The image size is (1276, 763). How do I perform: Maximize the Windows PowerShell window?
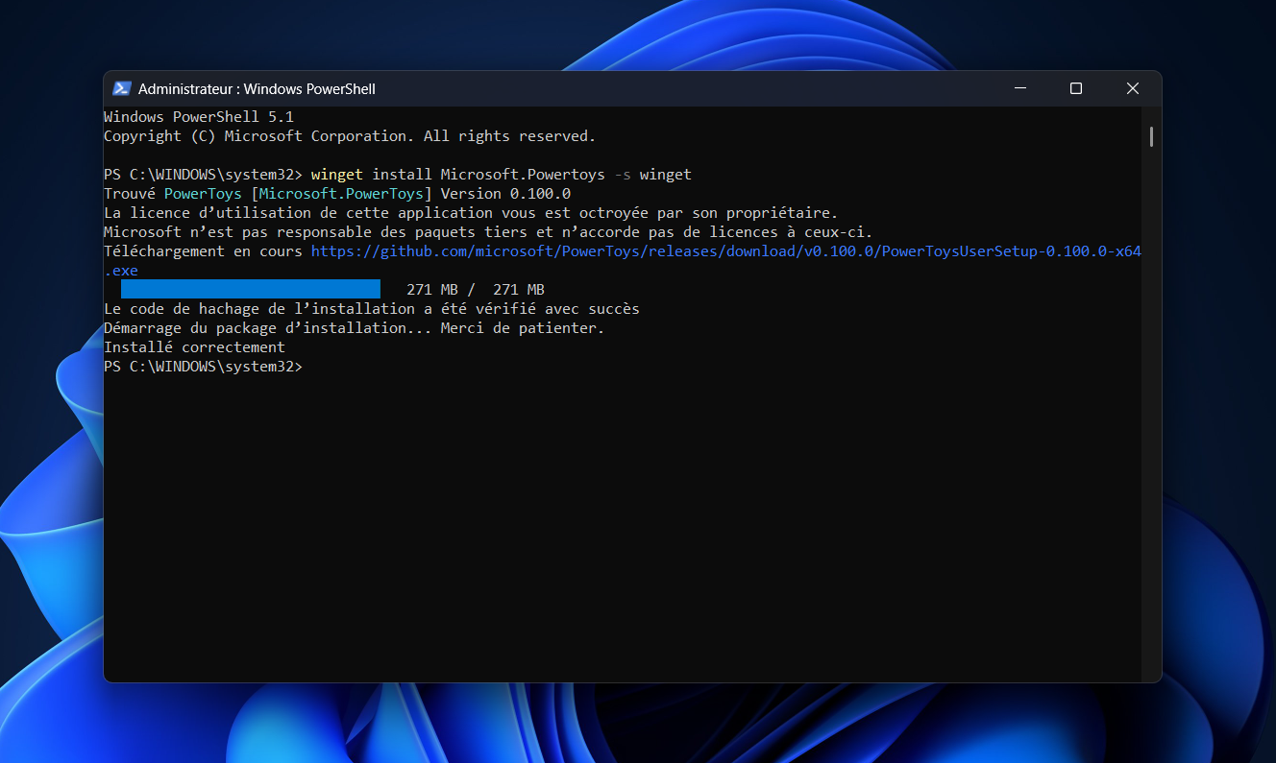[1076, 88]
